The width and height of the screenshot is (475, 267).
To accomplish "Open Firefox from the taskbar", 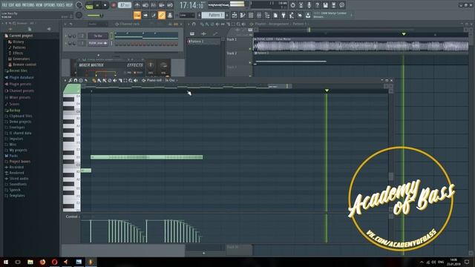I will [x=42, y=262].
